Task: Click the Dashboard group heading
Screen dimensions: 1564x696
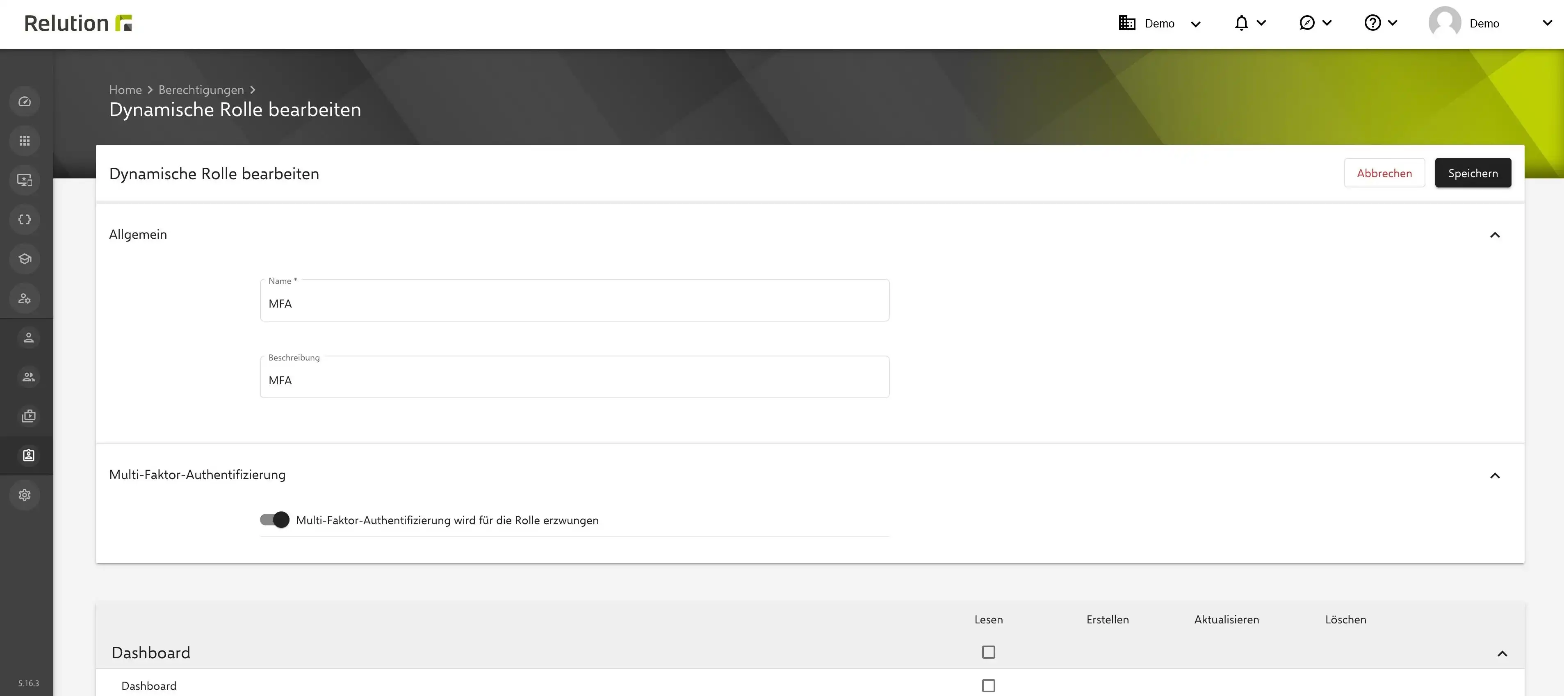Action: pyautogui.click(x=151, y=653)
